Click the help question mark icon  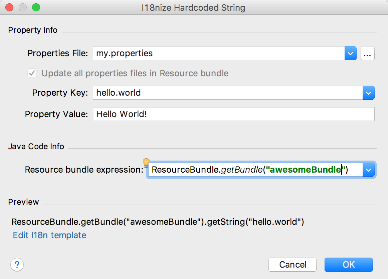(x=17, y=265)
